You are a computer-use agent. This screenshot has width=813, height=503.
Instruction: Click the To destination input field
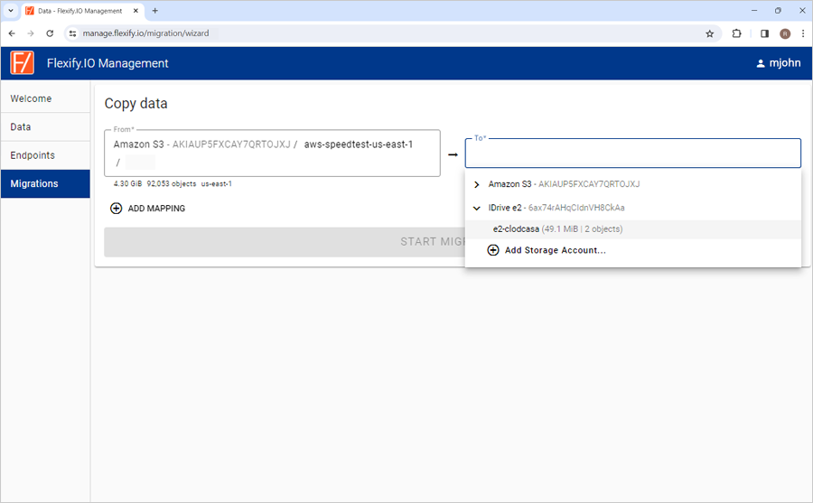(x=632, y=153)
